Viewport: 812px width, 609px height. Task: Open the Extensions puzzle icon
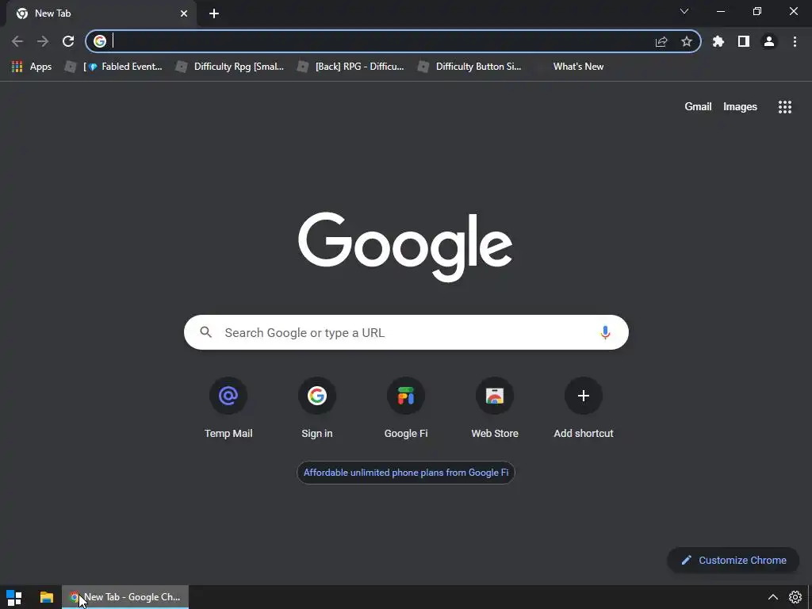718,41
